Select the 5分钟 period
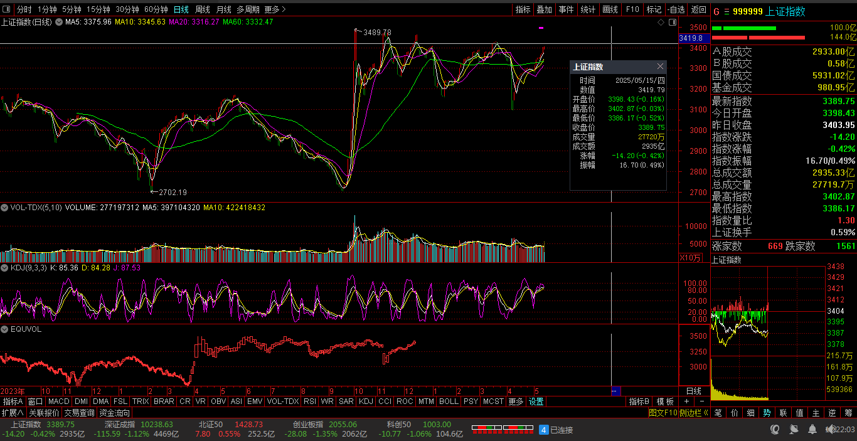 tap(72, 9)
